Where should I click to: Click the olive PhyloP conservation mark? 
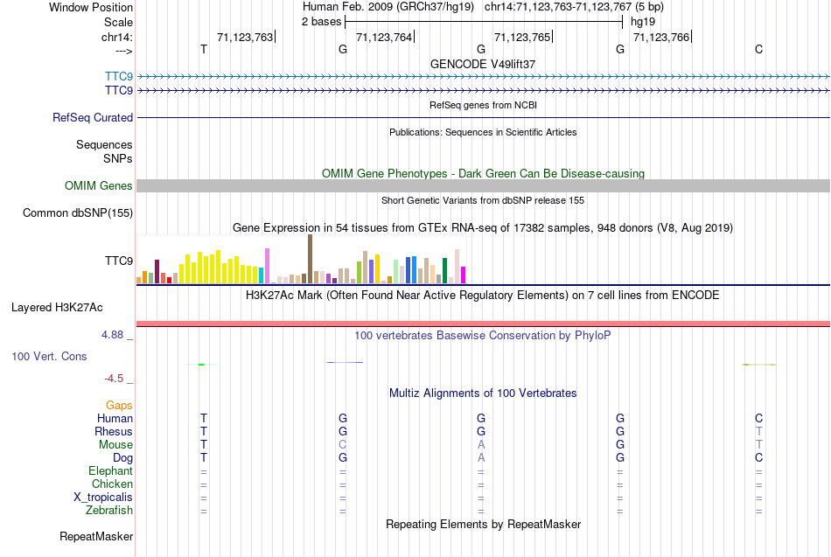759,365
